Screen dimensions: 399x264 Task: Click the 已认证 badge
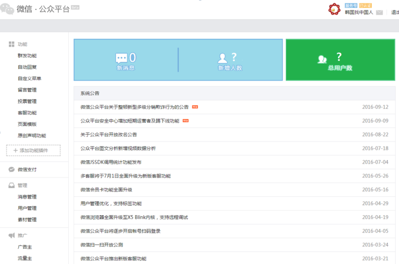pos(365,6)
